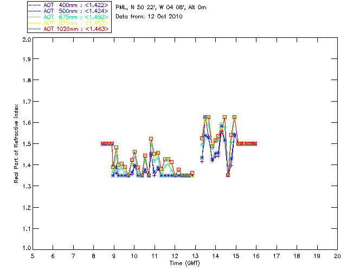Click the x-axis label 18
Image resolution: width=347 pixels, height=277 pixels.
coord(297,256)
